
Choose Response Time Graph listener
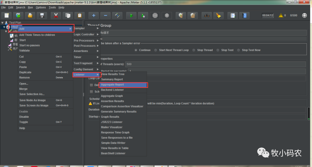coord(123,132)
